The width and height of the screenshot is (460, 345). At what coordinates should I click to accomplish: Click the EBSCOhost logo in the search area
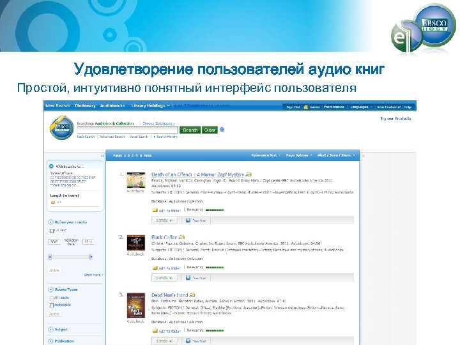(x=61, y=128)
